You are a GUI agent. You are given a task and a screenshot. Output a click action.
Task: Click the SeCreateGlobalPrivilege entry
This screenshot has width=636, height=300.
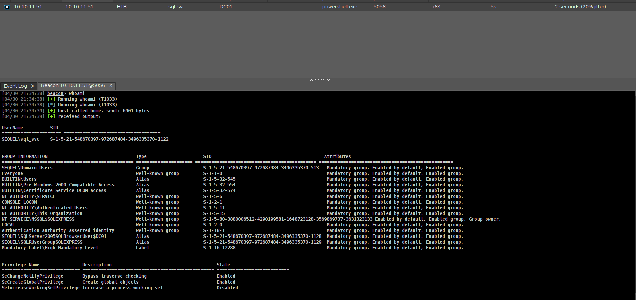pos(33,282)
